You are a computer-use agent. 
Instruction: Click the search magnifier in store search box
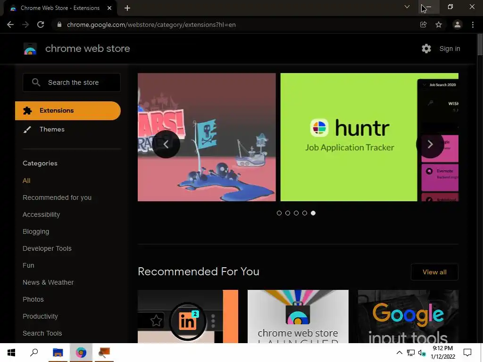[36, 82]
